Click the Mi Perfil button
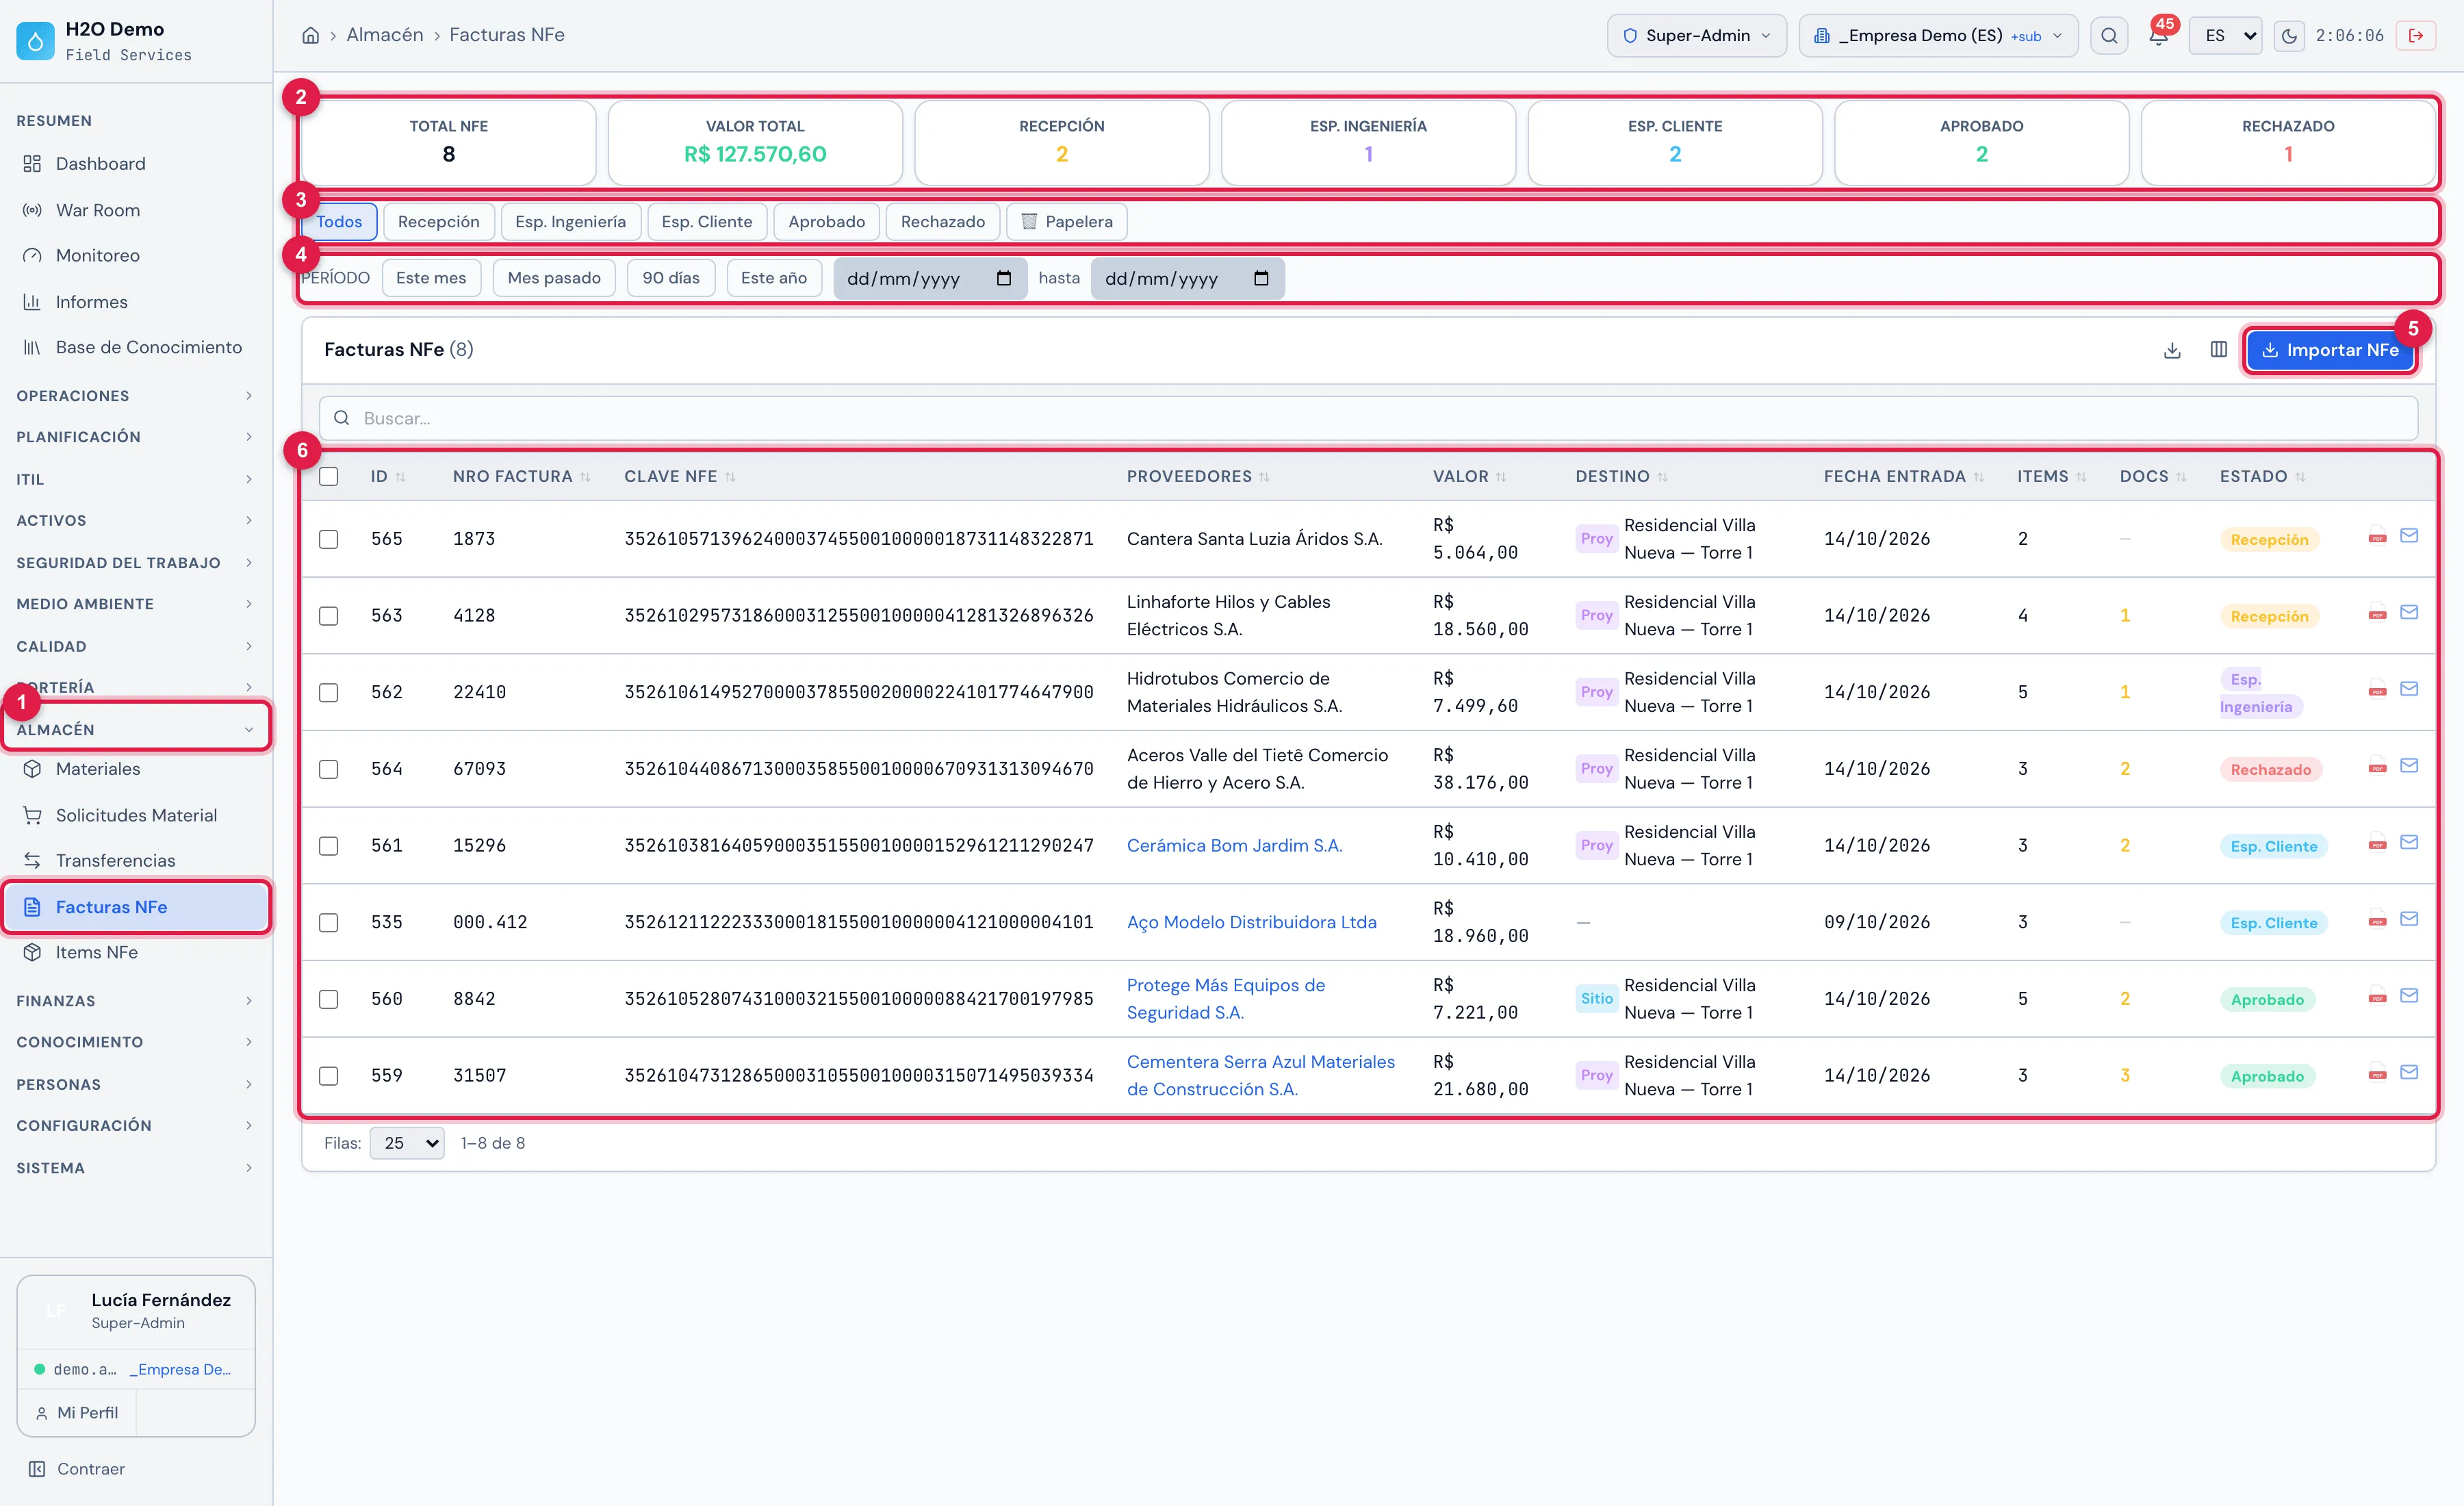Viewport: 2464px width, 1506px height. click(77, 1413)
